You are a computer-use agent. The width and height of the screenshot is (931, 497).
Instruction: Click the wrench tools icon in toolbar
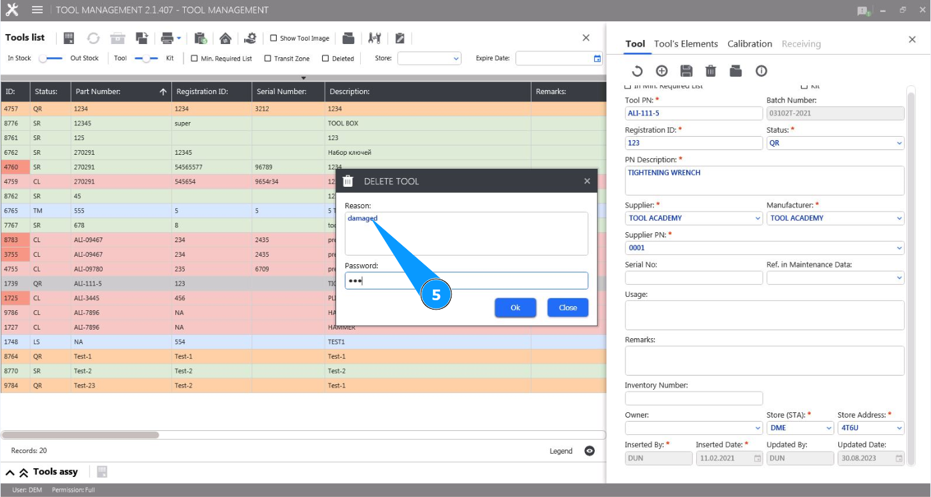[374, 38]
